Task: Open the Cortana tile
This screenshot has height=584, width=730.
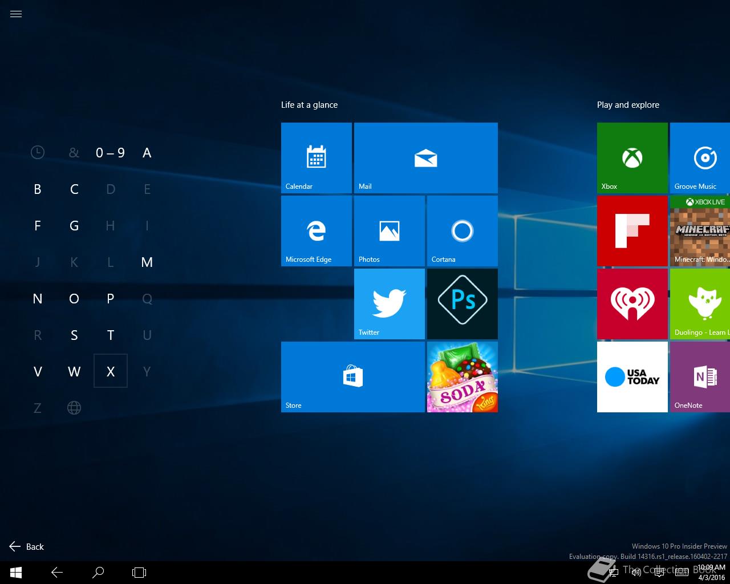Action: [463, 231]
